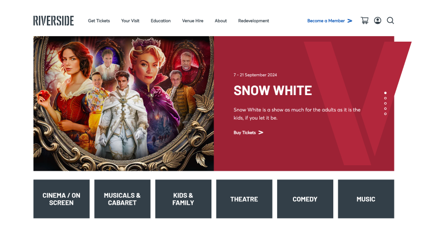Select the fourth carousel slide dot

click(385, 109)
